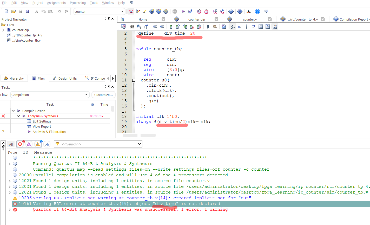Open the File menu

click(5, 3)
